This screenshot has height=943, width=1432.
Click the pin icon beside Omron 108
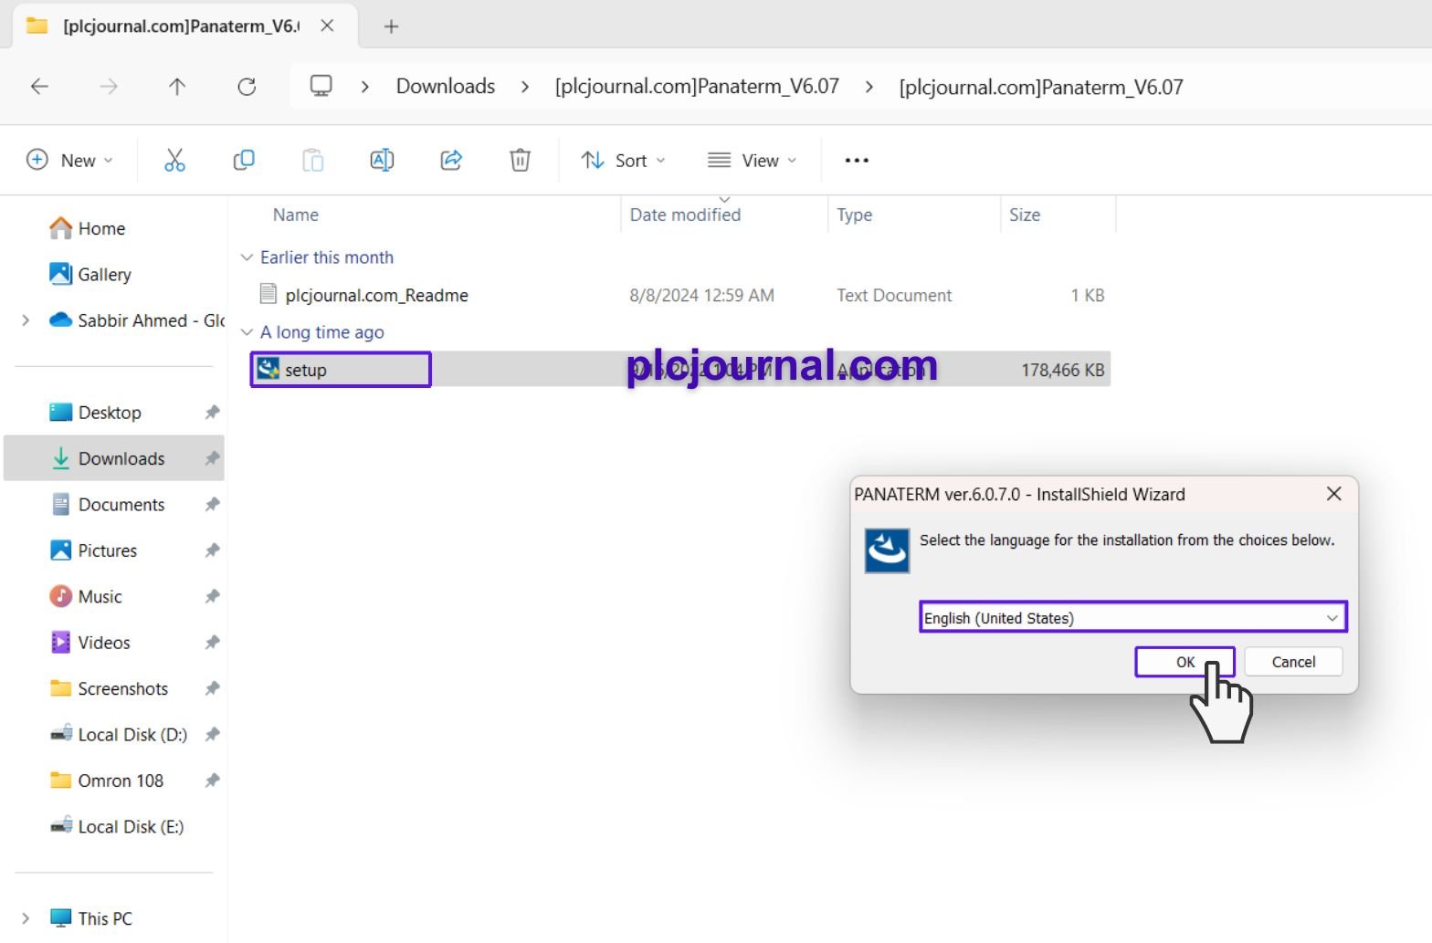coord(212,781)
